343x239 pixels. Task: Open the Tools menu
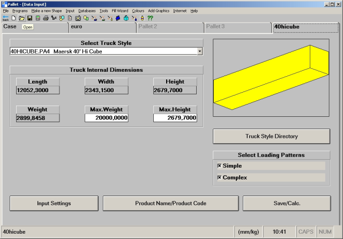(x=103, y=11)
